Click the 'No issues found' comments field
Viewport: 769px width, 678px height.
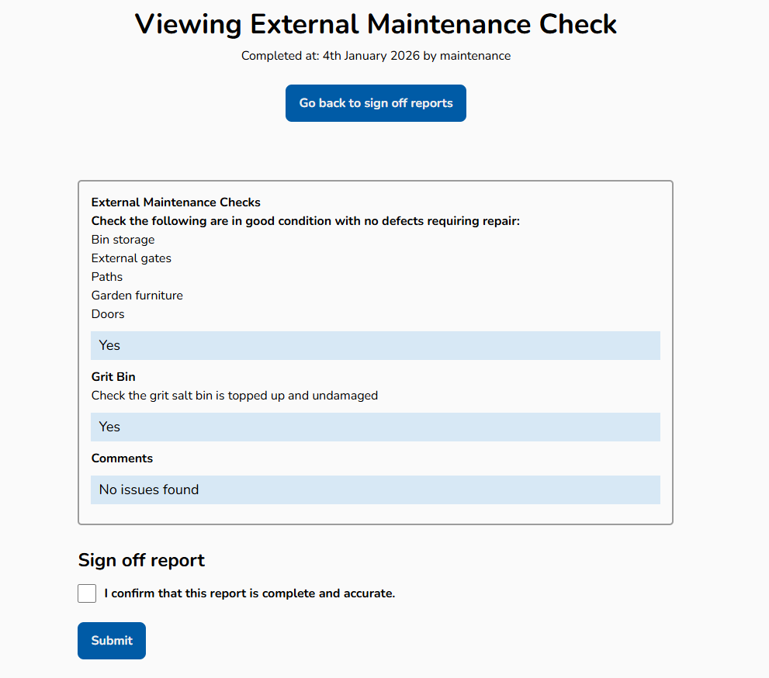click(376, 489)
